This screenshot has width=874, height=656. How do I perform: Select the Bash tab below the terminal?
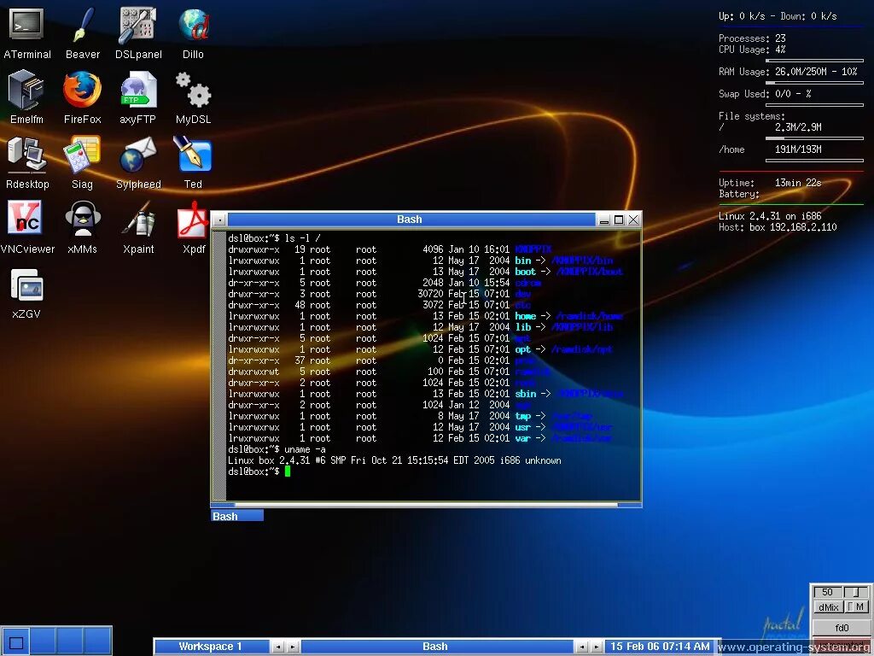point(237,516)
